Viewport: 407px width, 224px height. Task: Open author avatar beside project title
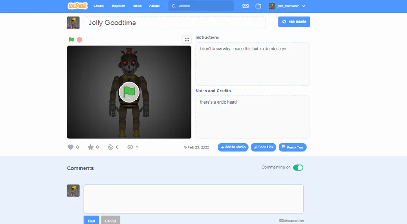(73, 23)
